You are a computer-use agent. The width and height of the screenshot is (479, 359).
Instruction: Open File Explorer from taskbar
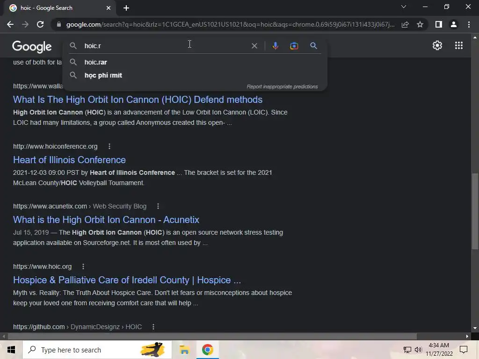coord(184,350)
